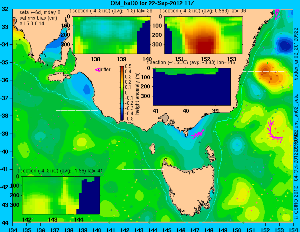Screen dimensions: 300x232
Task: Click the 't section' heading ending lon=146
Action: [191, 62]
